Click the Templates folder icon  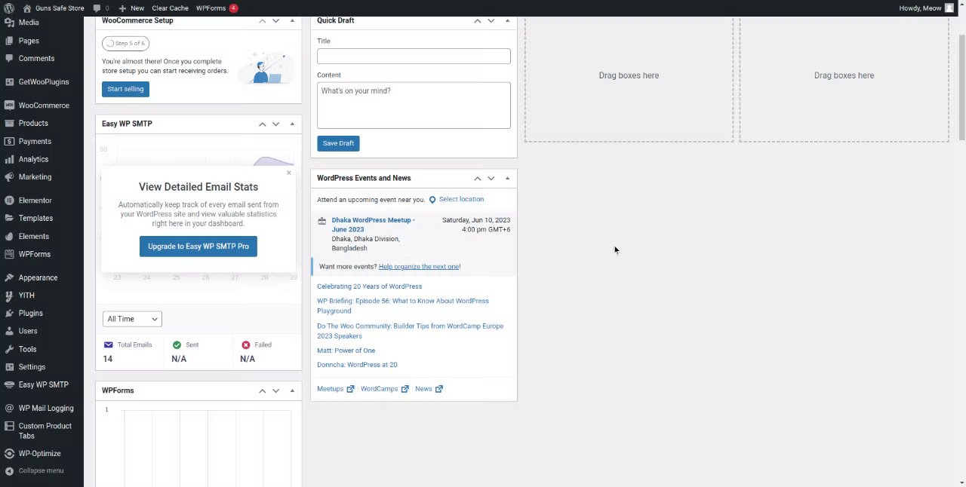[x=9, y=219]
